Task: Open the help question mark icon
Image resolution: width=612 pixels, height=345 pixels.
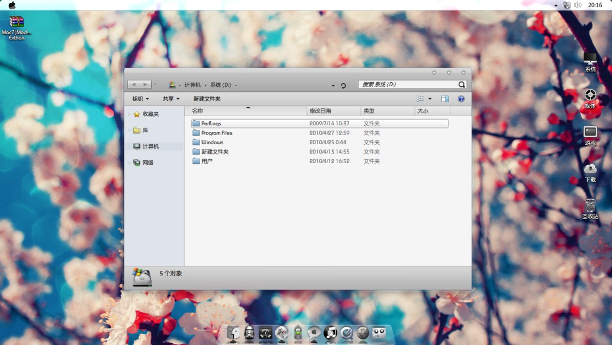Action: click(461, 99)
